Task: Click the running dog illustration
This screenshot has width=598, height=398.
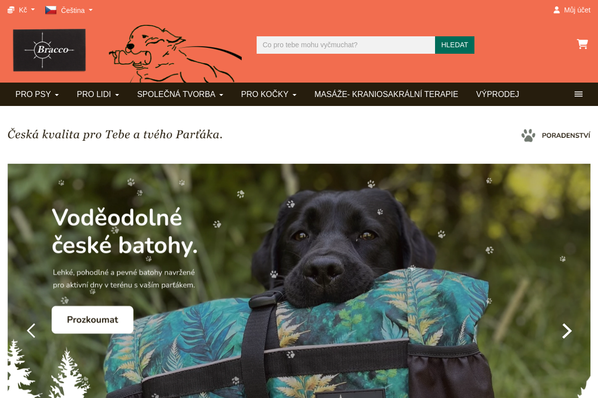Action: click(x=175, y=54)
